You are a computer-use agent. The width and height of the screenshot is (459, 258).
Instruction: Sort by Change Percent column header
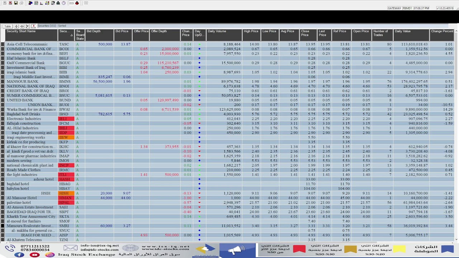tap(442, 35)
